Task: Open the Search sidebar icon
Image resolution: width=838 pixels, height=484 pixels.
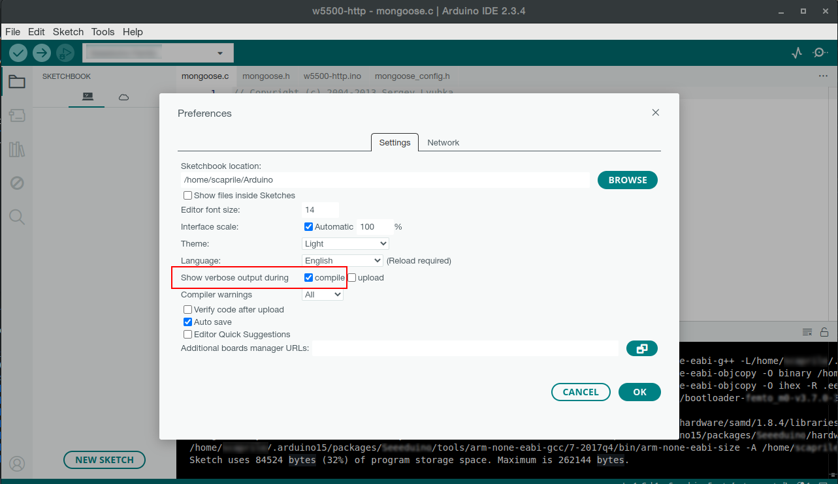Action: (x=17, y=217)
